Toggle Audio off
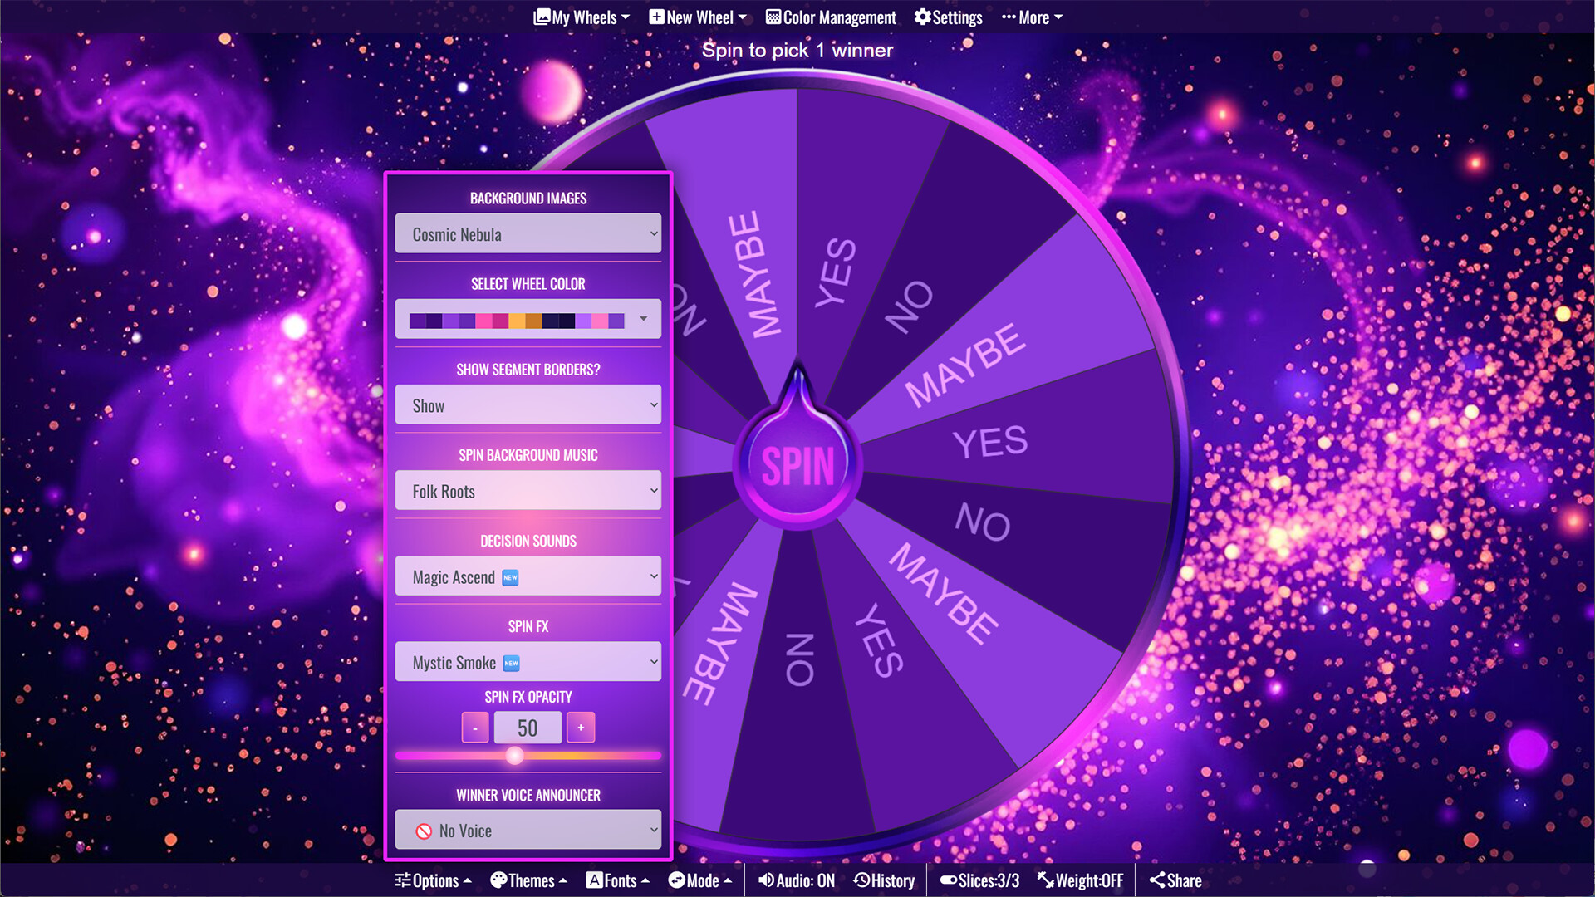The width and height of the screenshot is (1595, 897). 766,880
